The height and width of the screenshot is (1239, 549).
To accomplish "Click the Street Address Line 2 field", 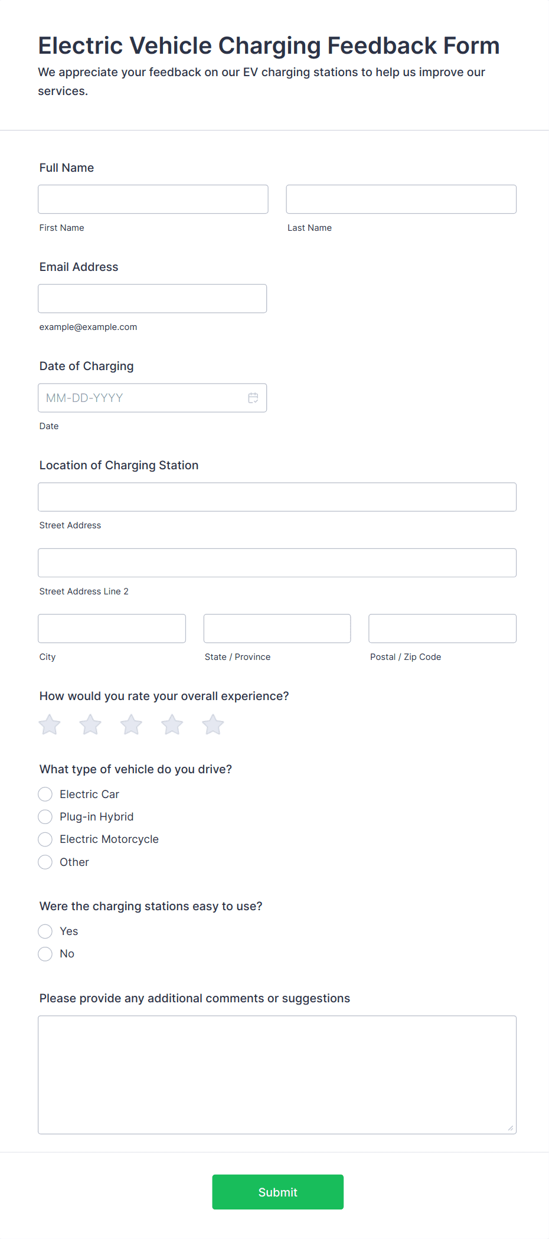I will click(277, 563).
